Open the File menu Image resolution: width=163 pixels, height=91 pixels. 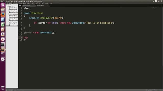(x=7, y=3)
